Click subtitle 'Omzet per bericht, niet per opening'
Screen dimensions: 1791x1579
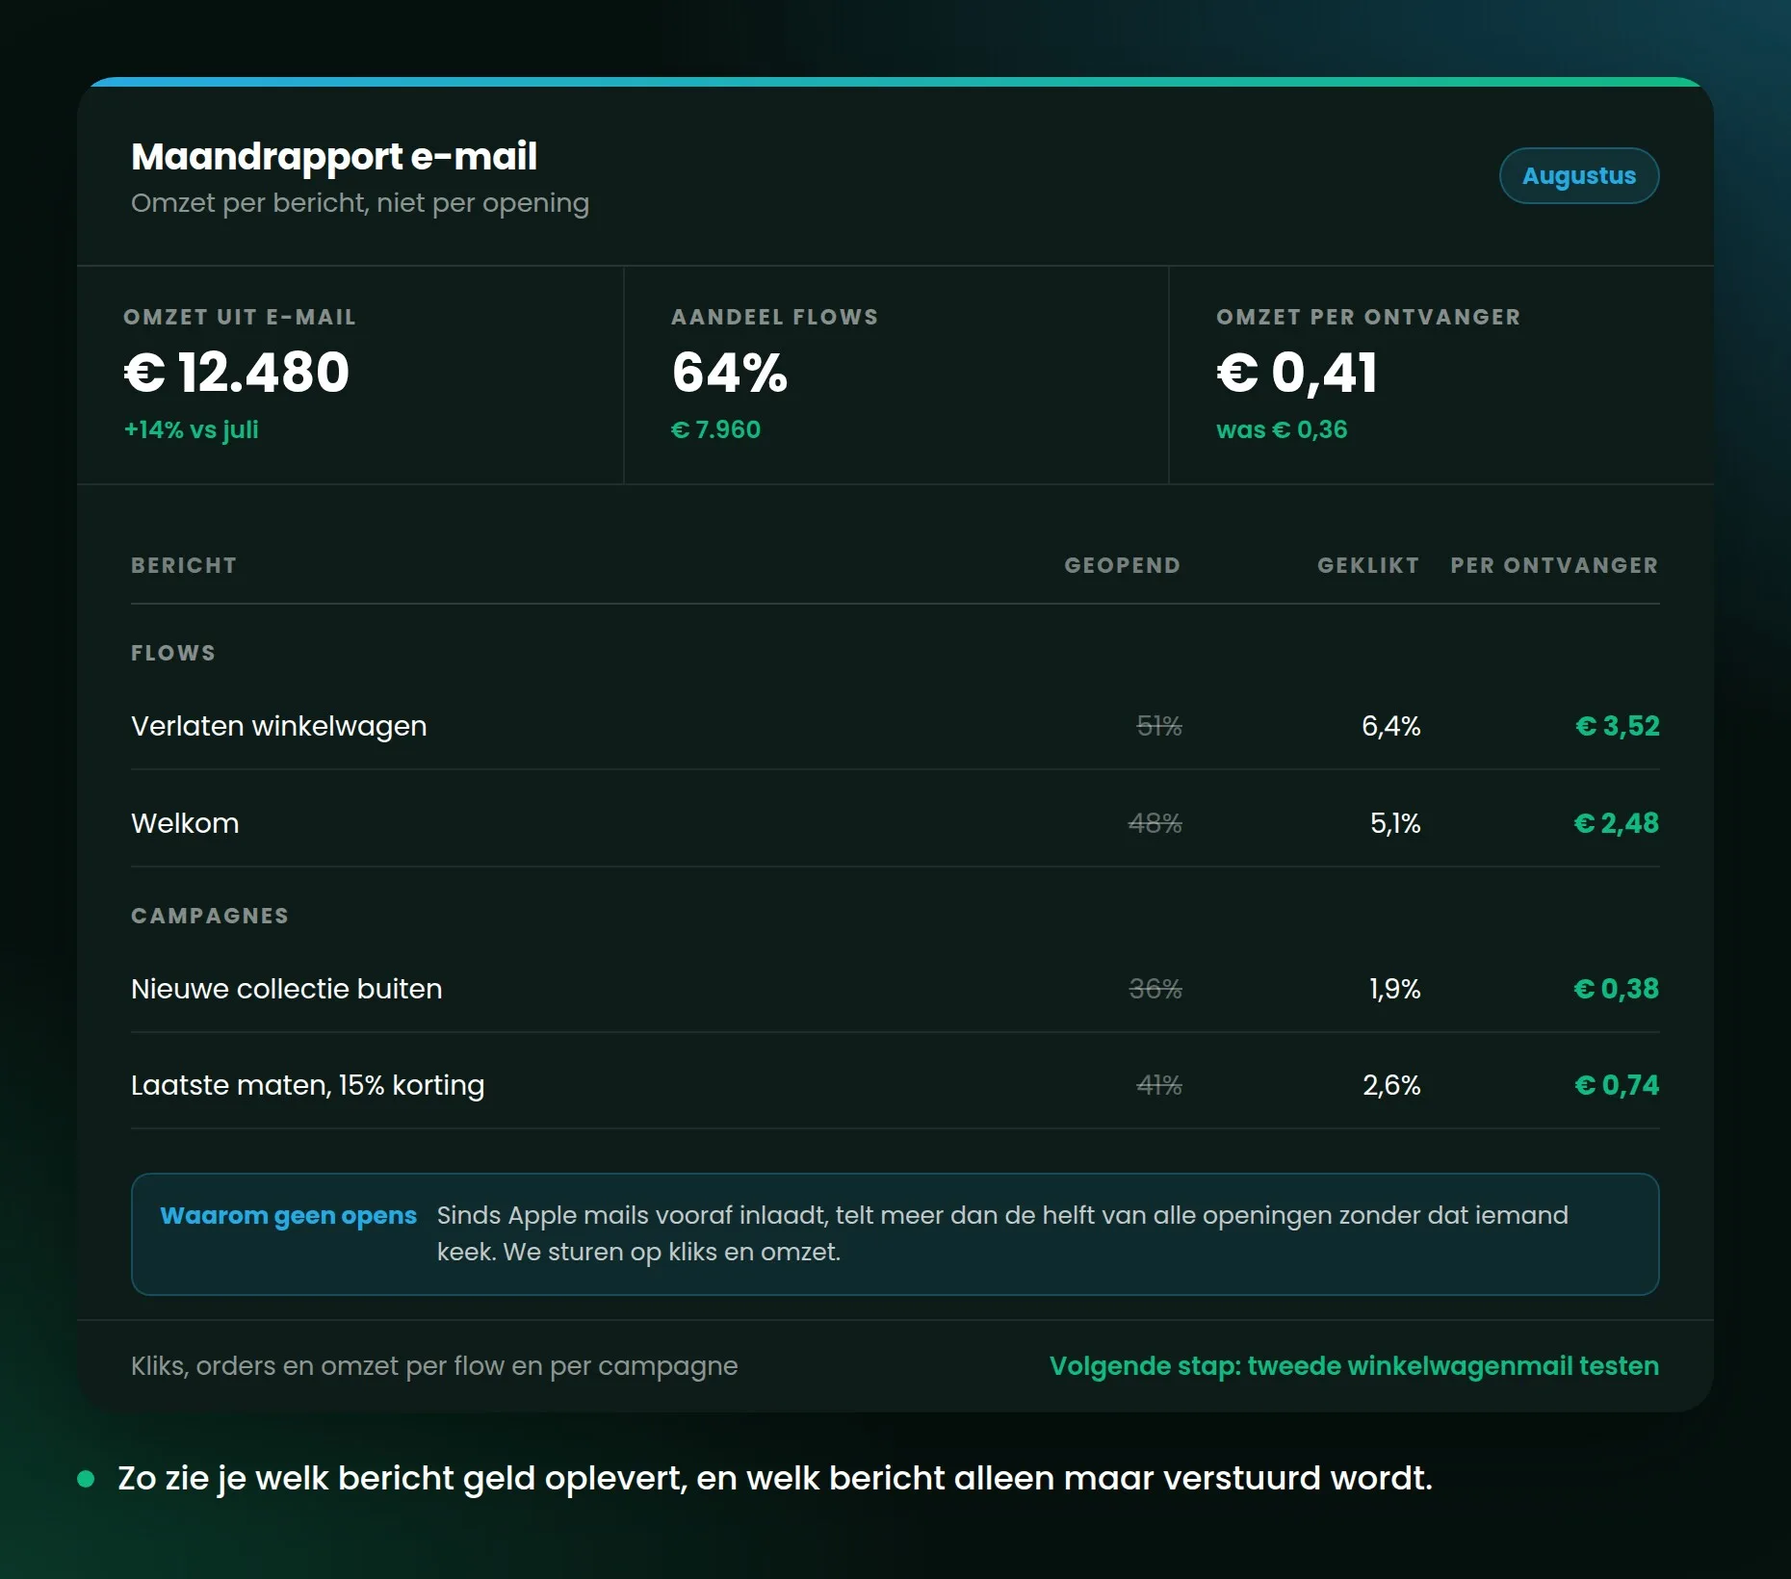(x=360, y=203)
